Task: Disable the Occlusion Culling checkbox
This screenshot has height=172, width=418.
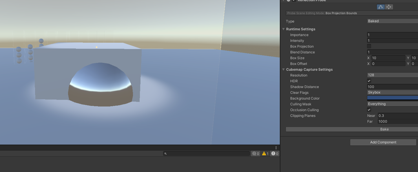Action: click(369, 110)
